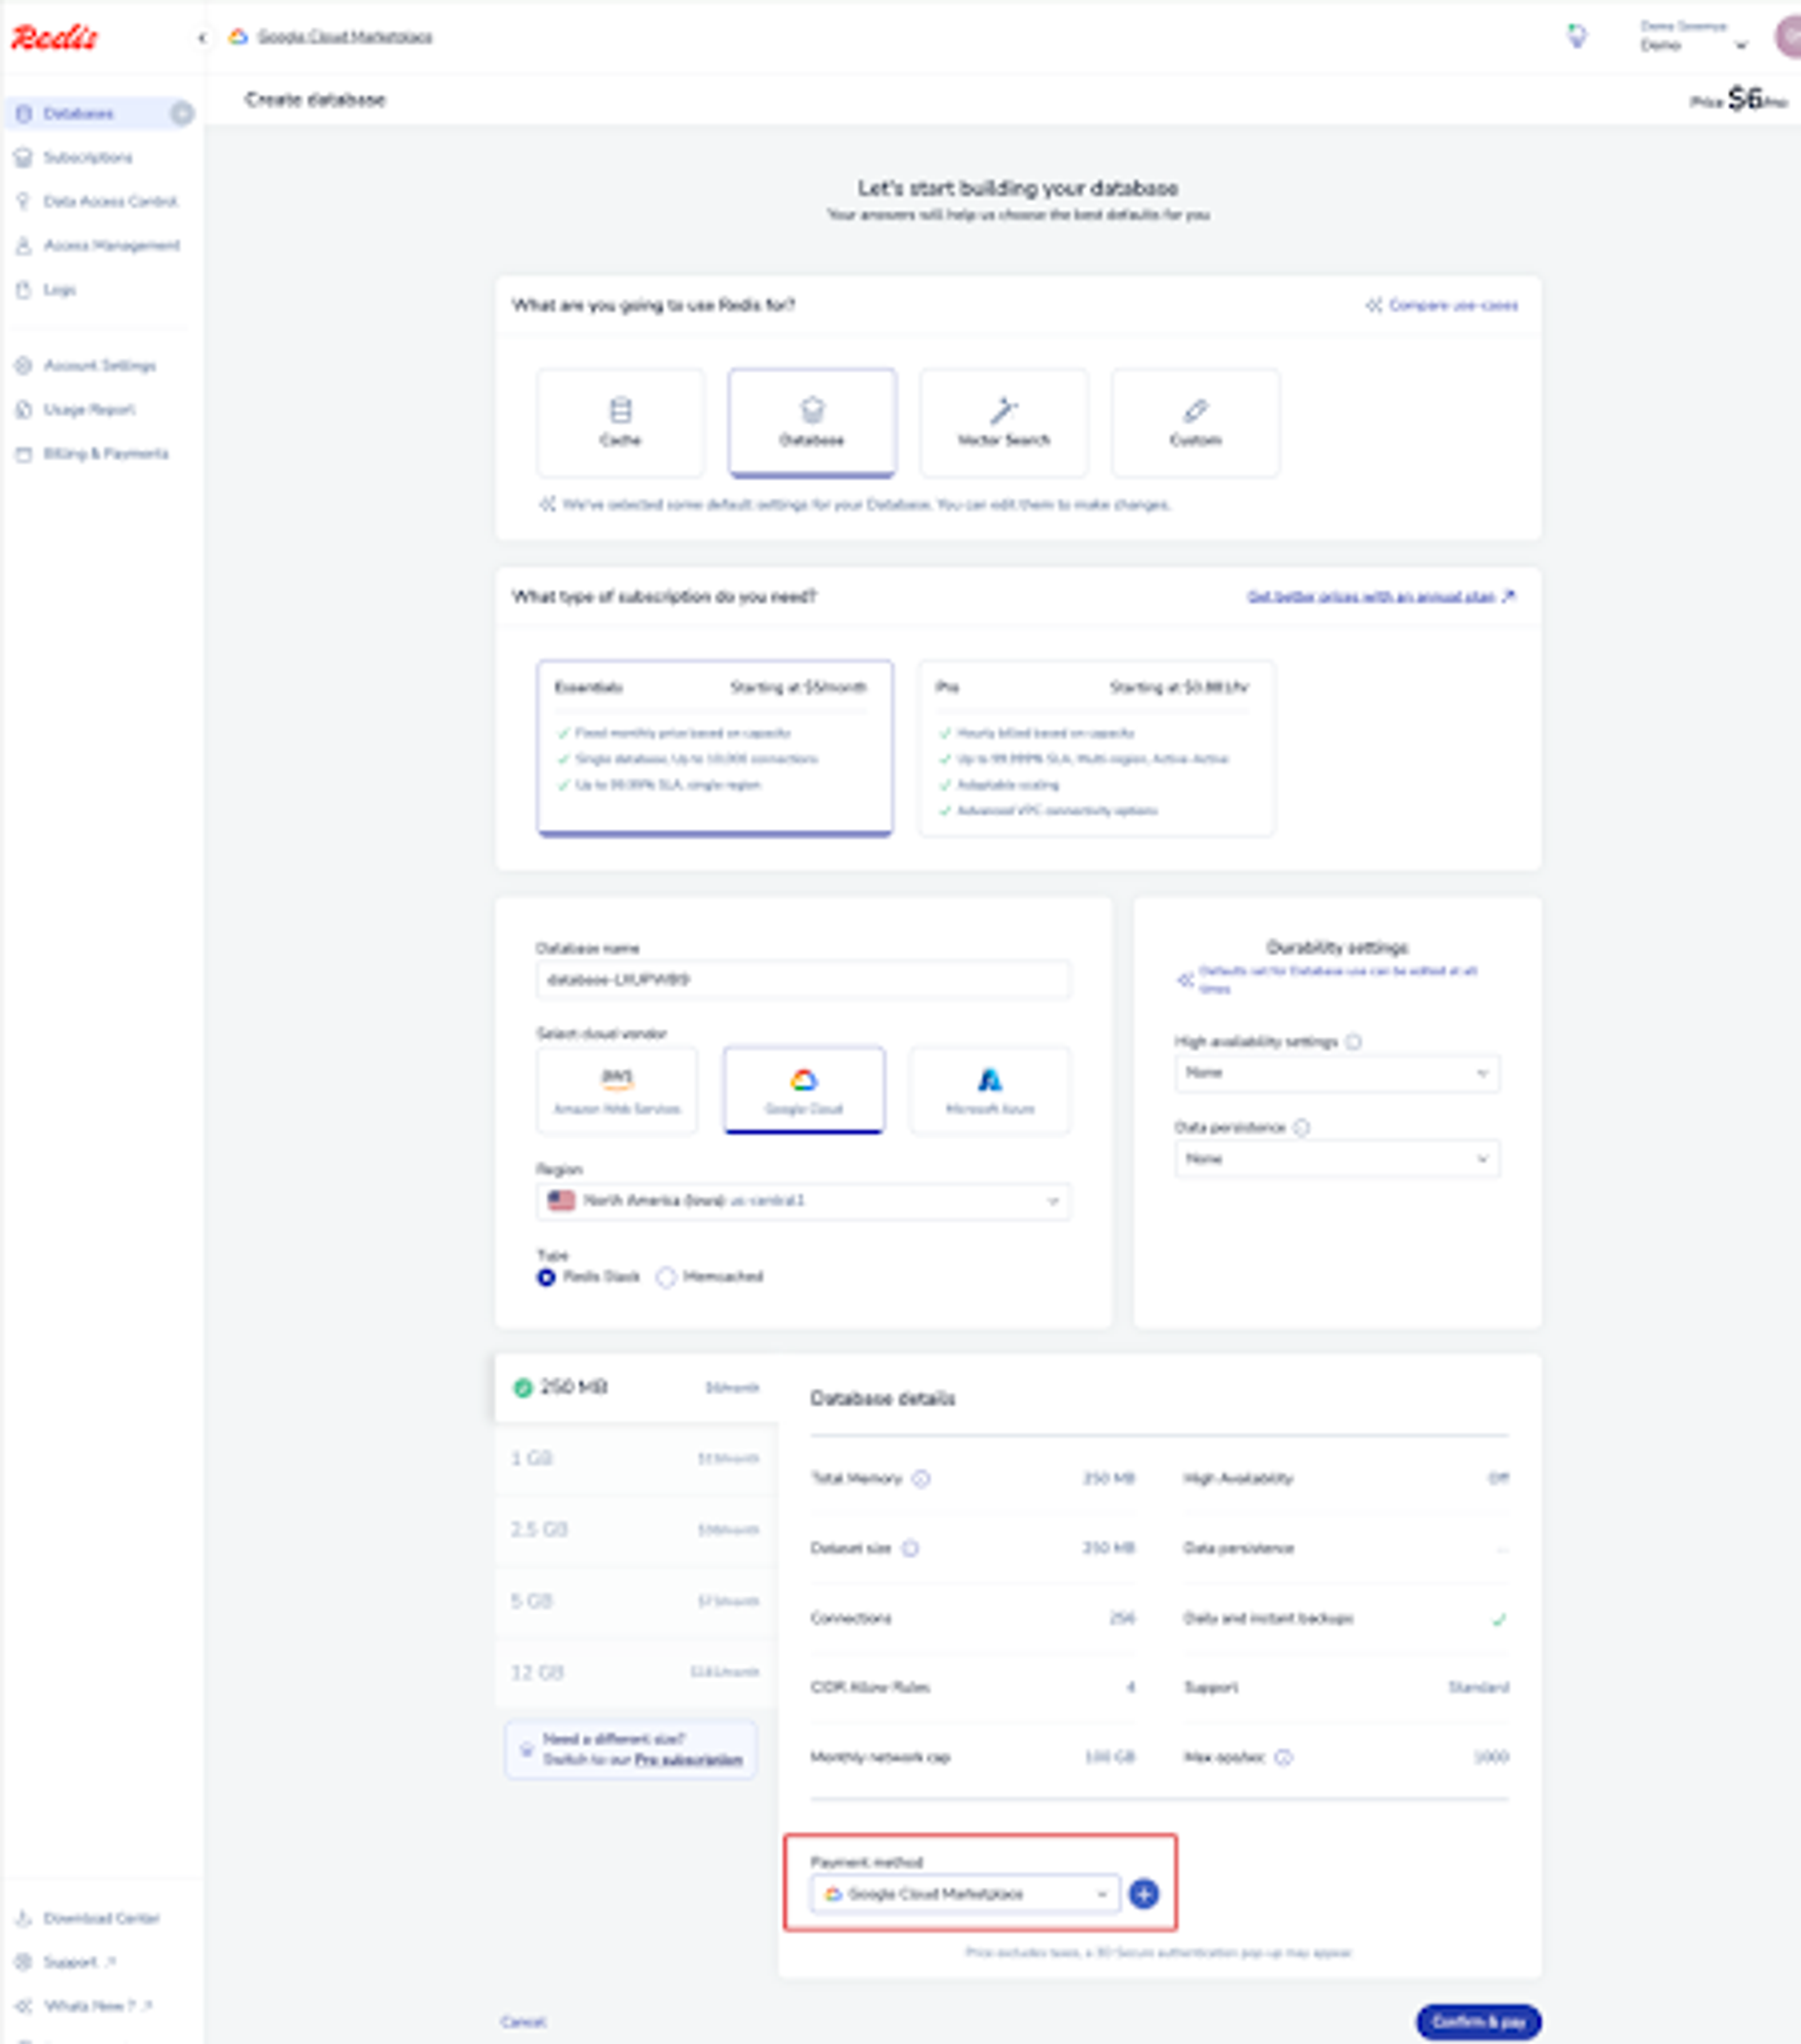
Task: Expand High availability settings dropdown
Action: (1336, 1073)
